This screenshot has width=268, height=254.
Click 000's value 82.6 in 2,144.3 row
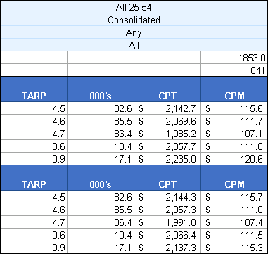(x=101, y=197)
